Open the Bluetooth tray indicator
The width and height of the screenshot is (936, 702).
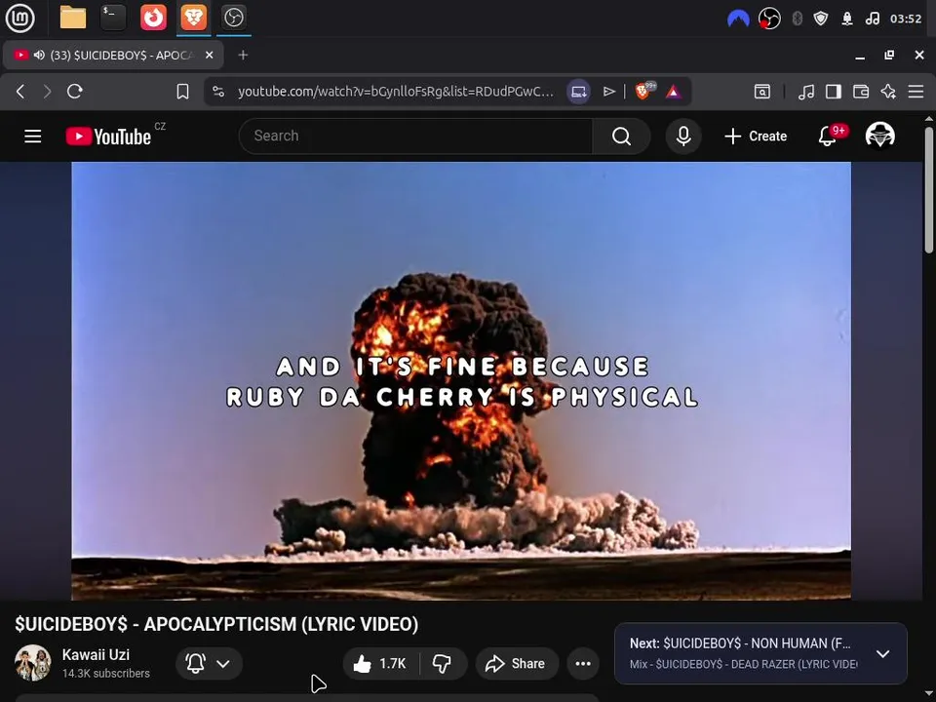tap(797, 19)
